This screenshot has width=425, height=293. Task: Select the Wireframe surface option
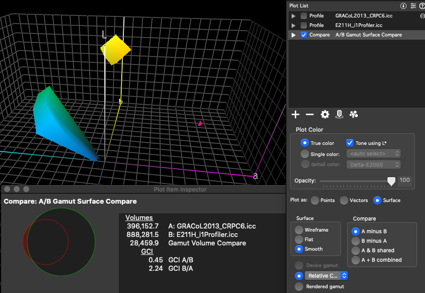pyautogui.click(x=300, y=230)
